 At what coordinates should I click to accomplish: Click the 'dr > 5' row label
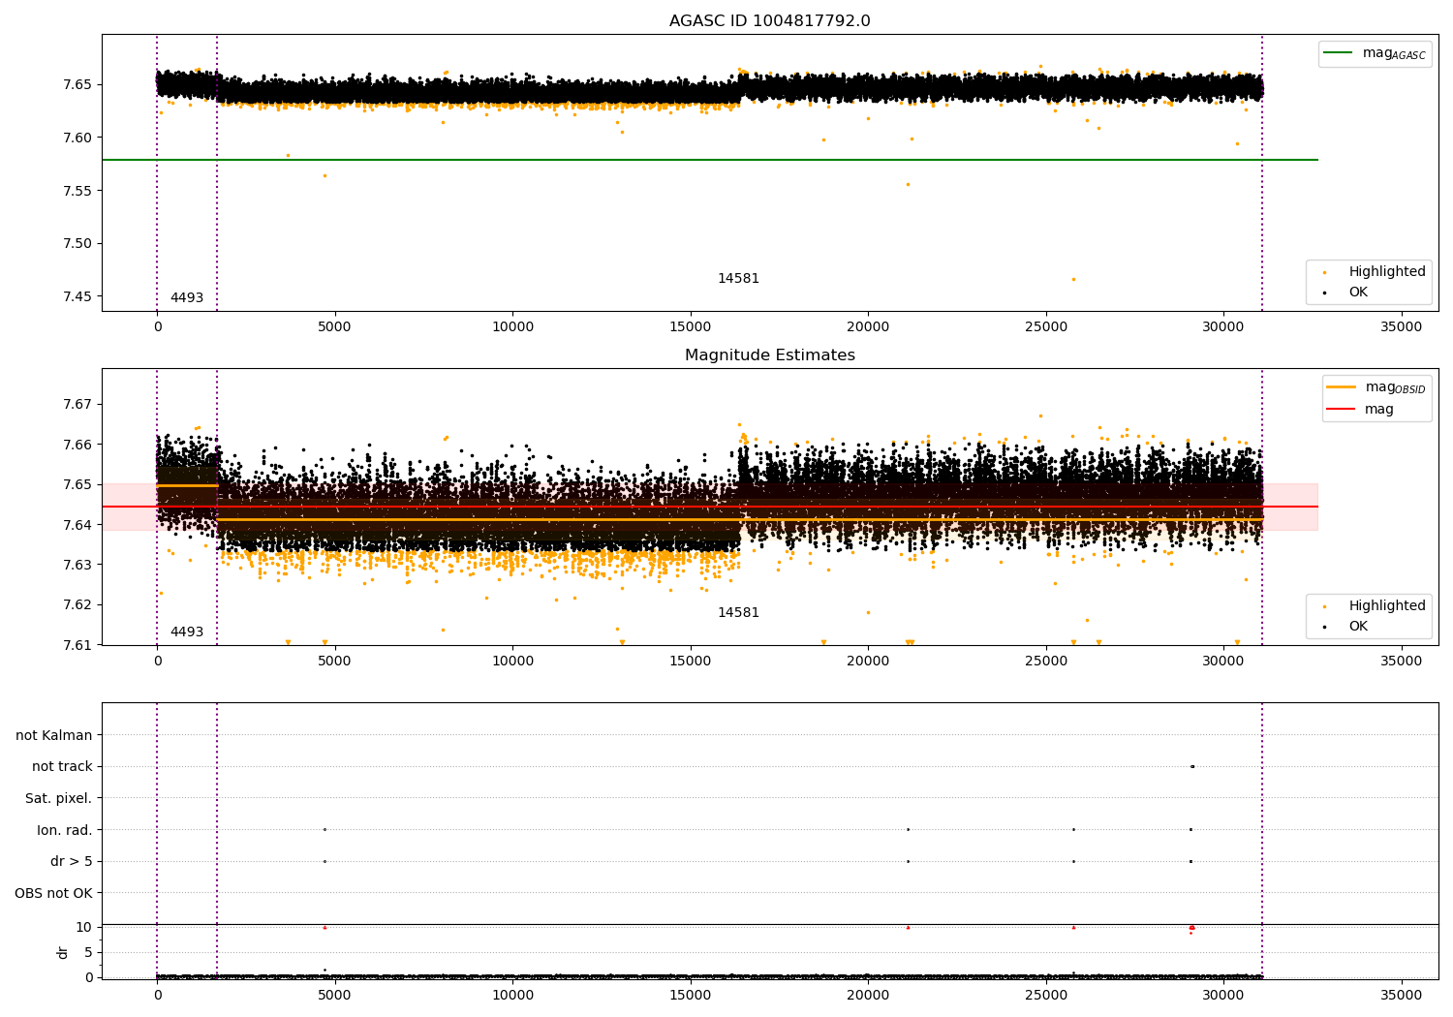click(x=71, y=861)
